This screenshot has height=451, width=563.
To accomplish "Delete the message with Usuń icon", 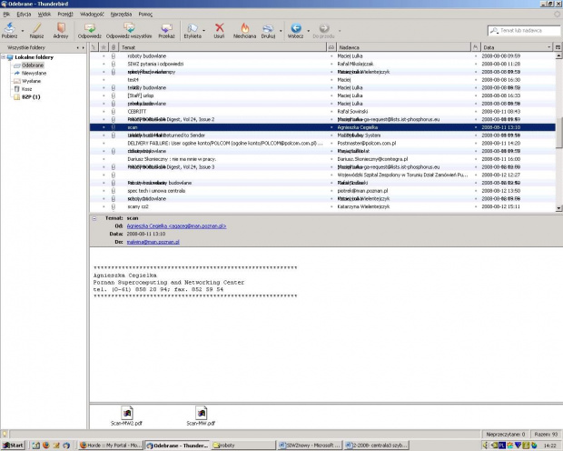I will coord(219,28).
